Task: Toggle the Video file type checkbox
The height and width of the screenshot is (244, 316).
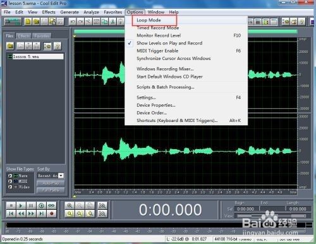Action: pos(10,187)
